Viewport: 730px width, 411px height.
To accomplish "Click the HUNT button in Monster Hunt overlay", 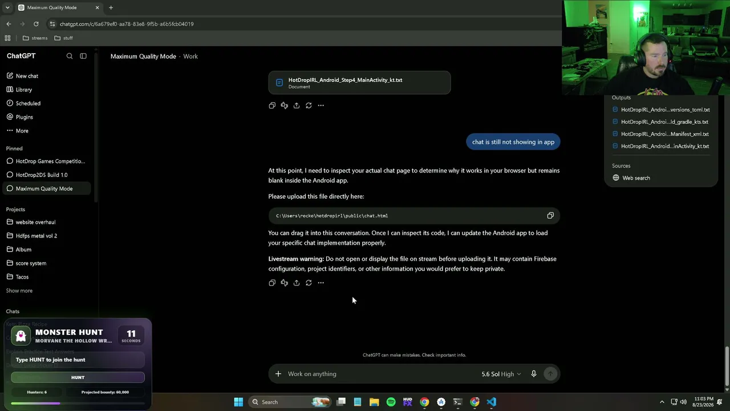I will (78, 377).
